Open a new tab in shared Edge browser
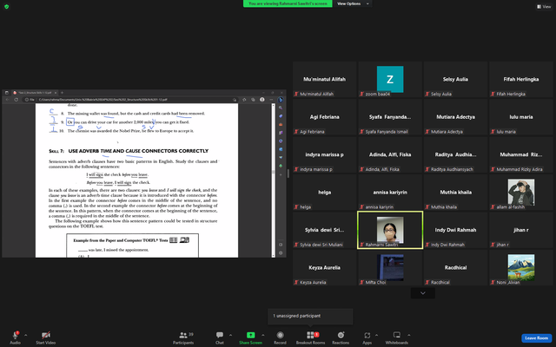The height and width of the screenshot is (347, 556). coord(62,93)
